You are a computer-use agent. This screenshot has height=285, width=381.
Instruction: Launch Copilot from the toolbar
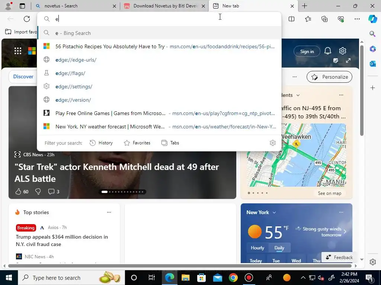372,19
